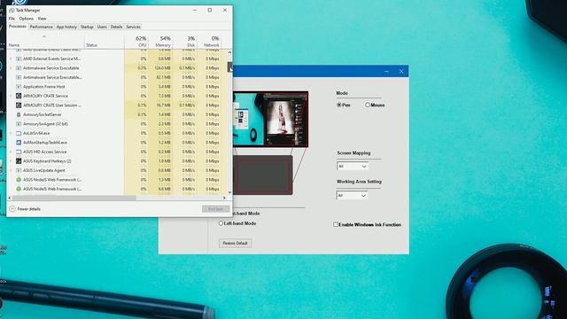The image size is (567, 319).
Task: Sort processes by the Memory column header
Action: pos(160,42)
